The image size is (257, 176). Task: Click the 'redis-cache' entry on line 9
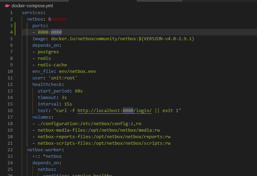coord(52,65)
